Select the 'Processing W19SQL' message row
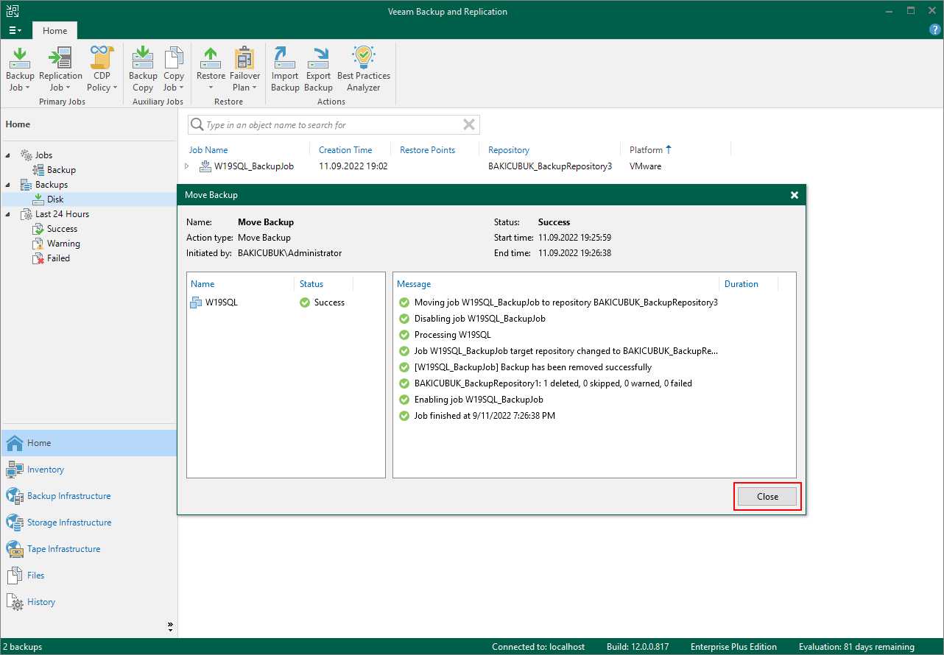944x655 pixels. 452,335
